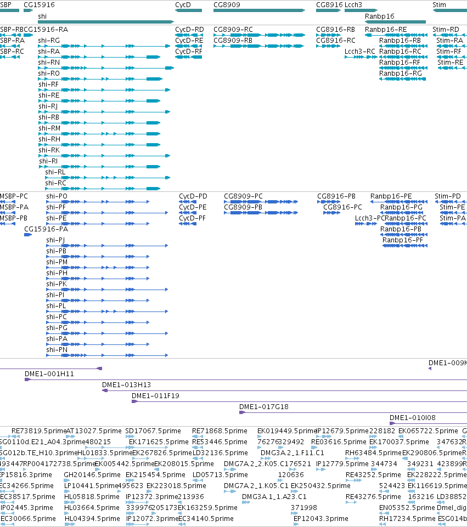Open transcript Ranbp16-RE
The width and height of the screenshot is (467, 527).
pos(396,35)
